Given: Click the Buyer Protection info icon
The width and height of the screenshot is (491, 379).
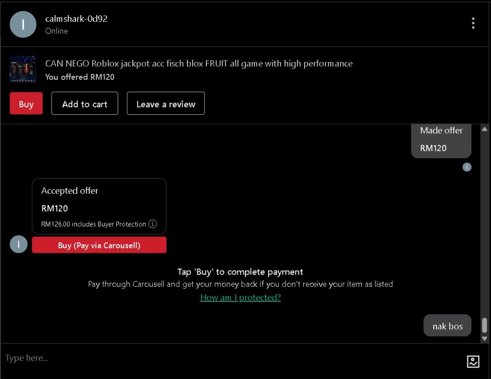Looking at the screenshot, I should pyautogui.click(x=153, y=224).
